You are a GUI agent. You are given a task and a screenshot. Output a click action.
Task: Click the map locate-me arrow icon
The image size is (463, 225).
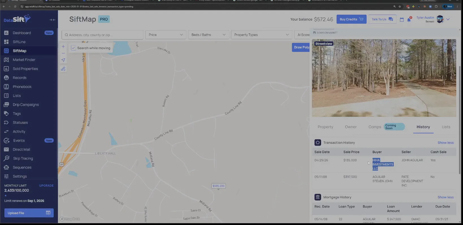tap(63, 60)
